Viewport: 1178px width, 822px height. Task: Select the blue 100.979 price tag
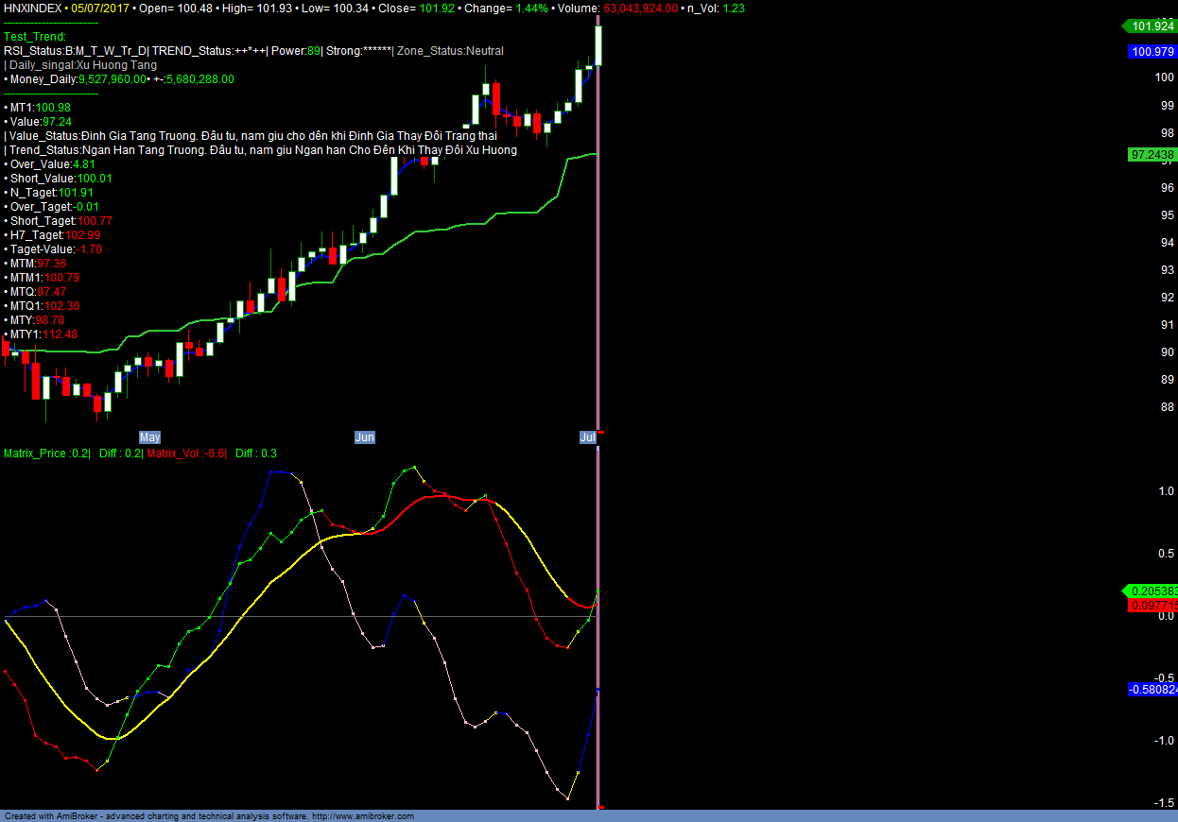pos(1152,52)
